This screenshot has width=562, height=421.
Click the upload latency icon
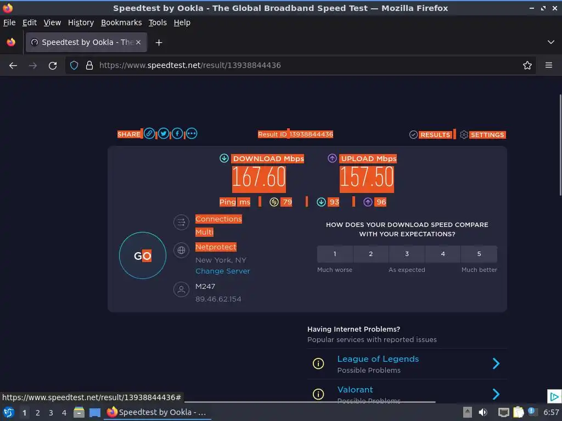pos(368,202)
